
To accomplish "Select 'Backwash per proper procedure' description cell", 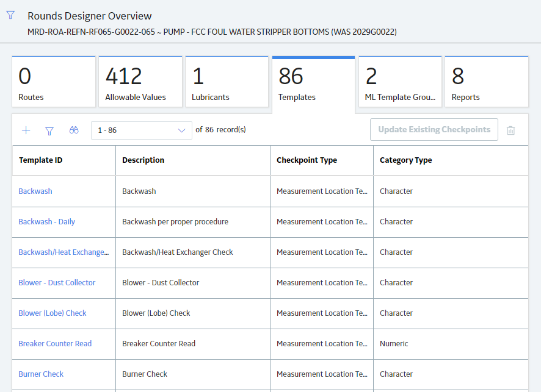I will [x=193, y=222].
